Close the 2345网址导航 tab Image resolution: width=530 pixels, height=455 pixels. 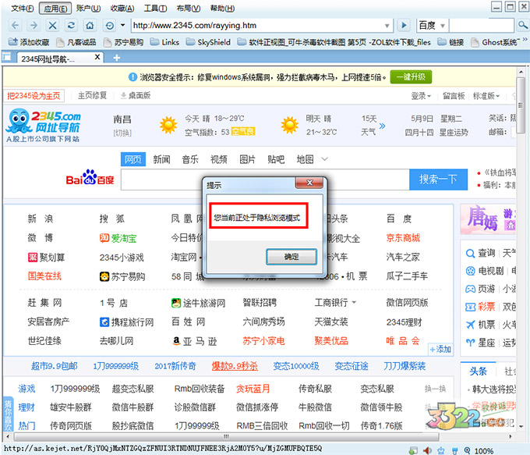(x=97, y=57)
